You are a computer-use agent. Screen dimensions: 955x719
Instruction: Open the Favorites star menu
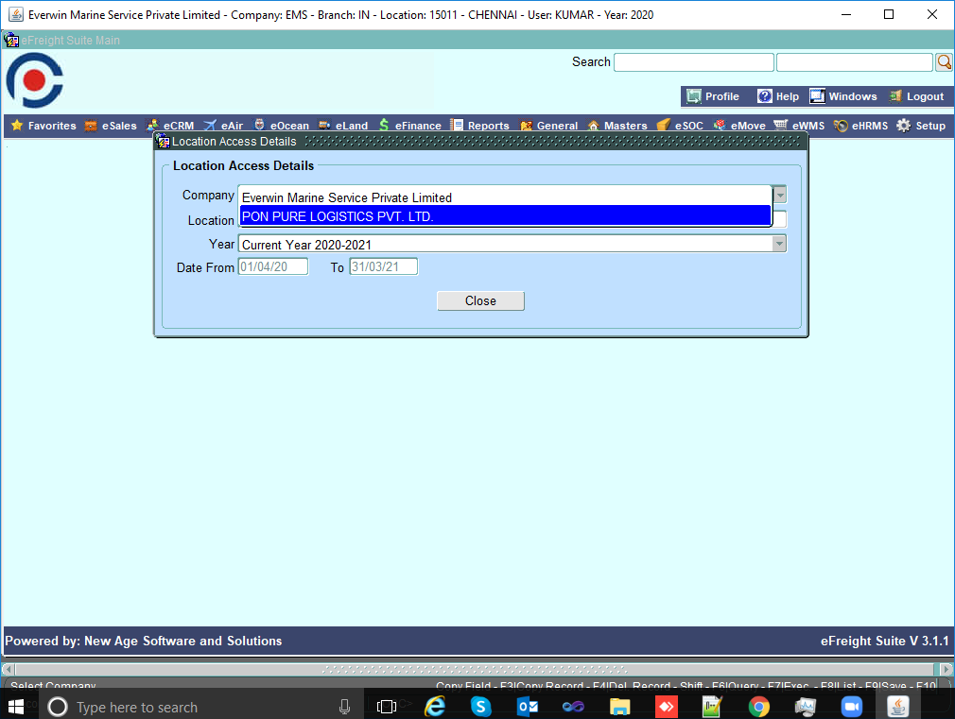point(43,126)
